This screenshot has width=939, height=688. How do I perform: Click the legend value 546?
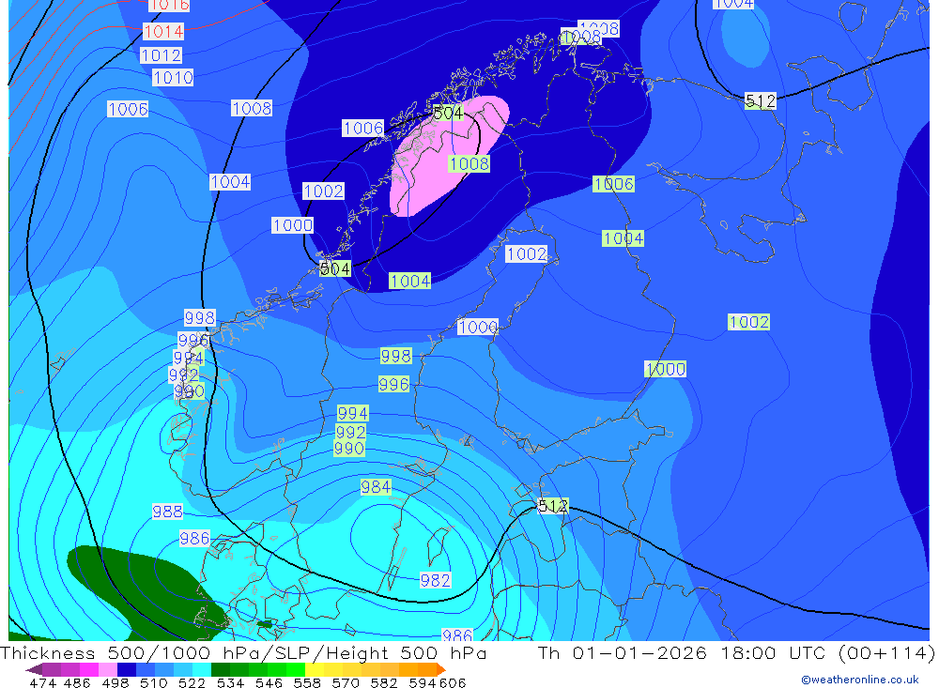click(x=269, y=682)
